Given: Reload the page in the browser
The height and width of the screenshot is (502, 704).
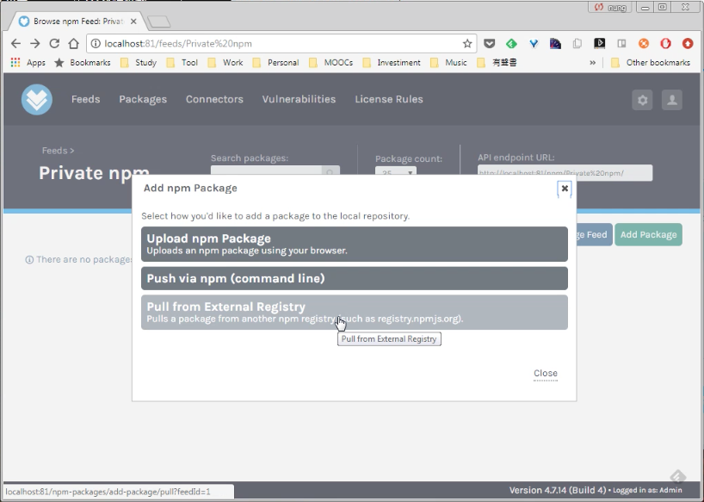Looking at the screenshot, I should point(54,44).
